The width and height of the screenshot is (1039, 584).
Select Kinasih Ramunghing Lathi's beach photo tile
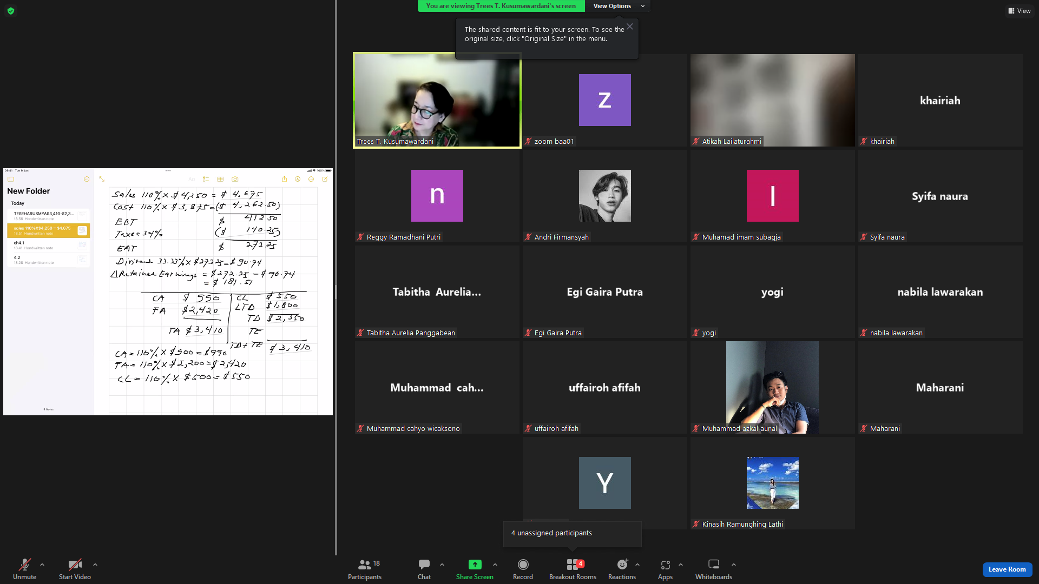tap(773, 483)
